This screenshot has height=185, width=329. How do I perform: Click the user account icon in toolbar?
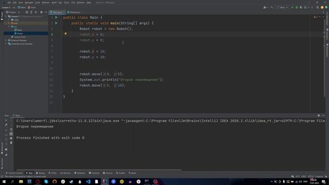[265, 7]
